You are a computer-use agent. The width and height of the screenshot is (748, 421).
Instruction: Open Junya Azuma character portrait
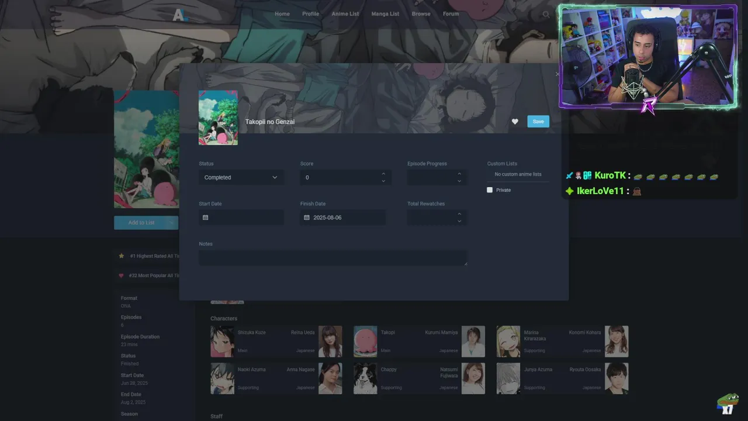point(508,378)
